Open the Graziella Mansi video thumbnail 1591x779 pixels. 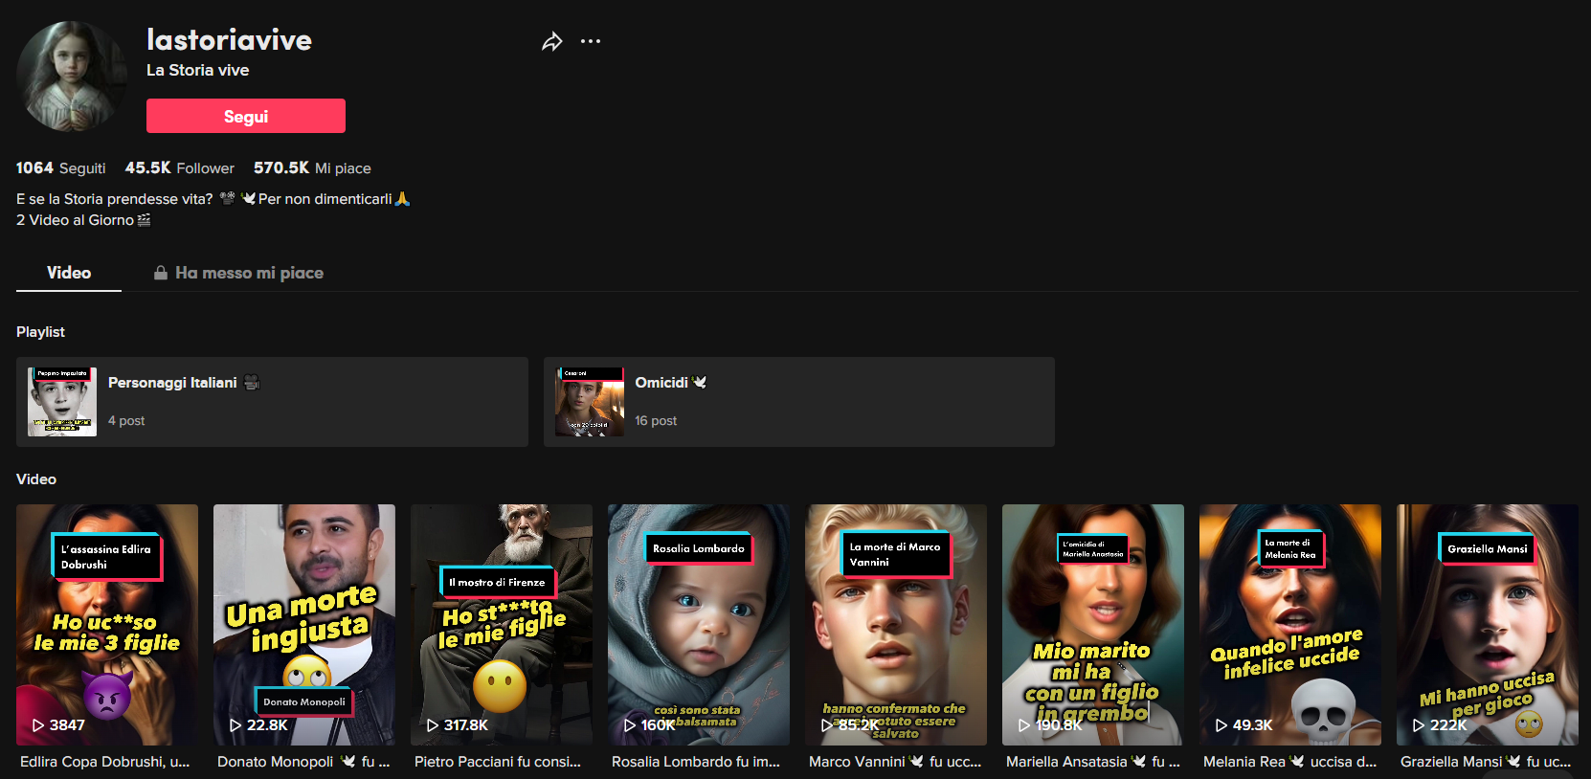click(1487, 624)
